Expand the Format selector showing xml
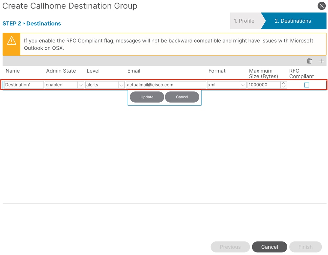328x255 pixels. (243, 85)
